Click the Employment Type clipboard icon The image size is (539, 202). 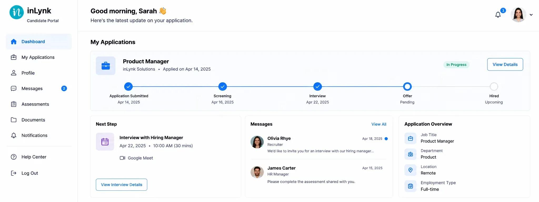(411, 186)
